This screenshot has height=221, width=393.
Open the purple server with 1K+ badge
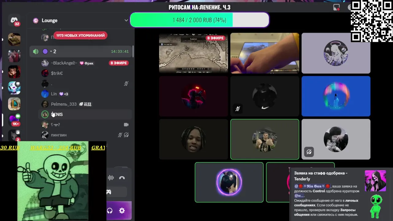(x=14, y=120)
